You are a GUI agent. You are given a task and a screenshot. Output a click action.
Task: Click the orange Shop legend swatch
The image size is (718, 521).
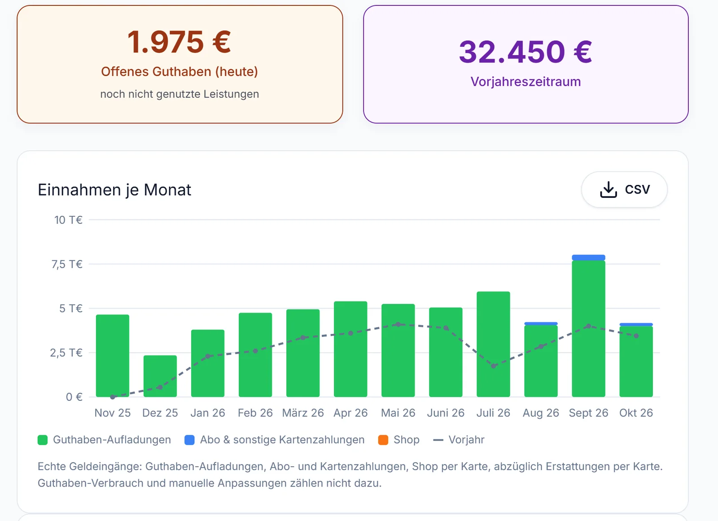pyautogui.click(x=383, y=440)
